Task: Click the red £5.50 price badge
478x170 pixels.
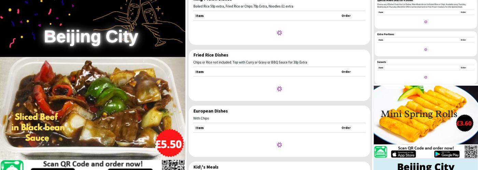Action: click(x=169, y=144)
